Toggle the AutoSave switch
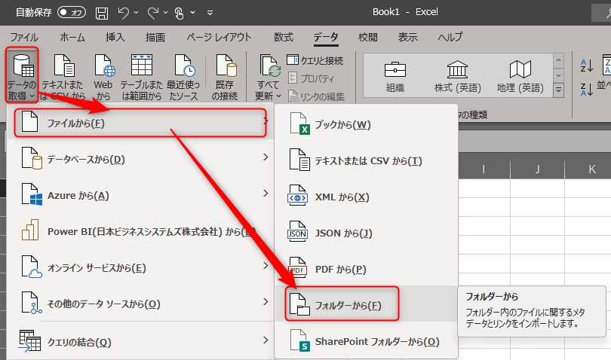 [72, 13]
